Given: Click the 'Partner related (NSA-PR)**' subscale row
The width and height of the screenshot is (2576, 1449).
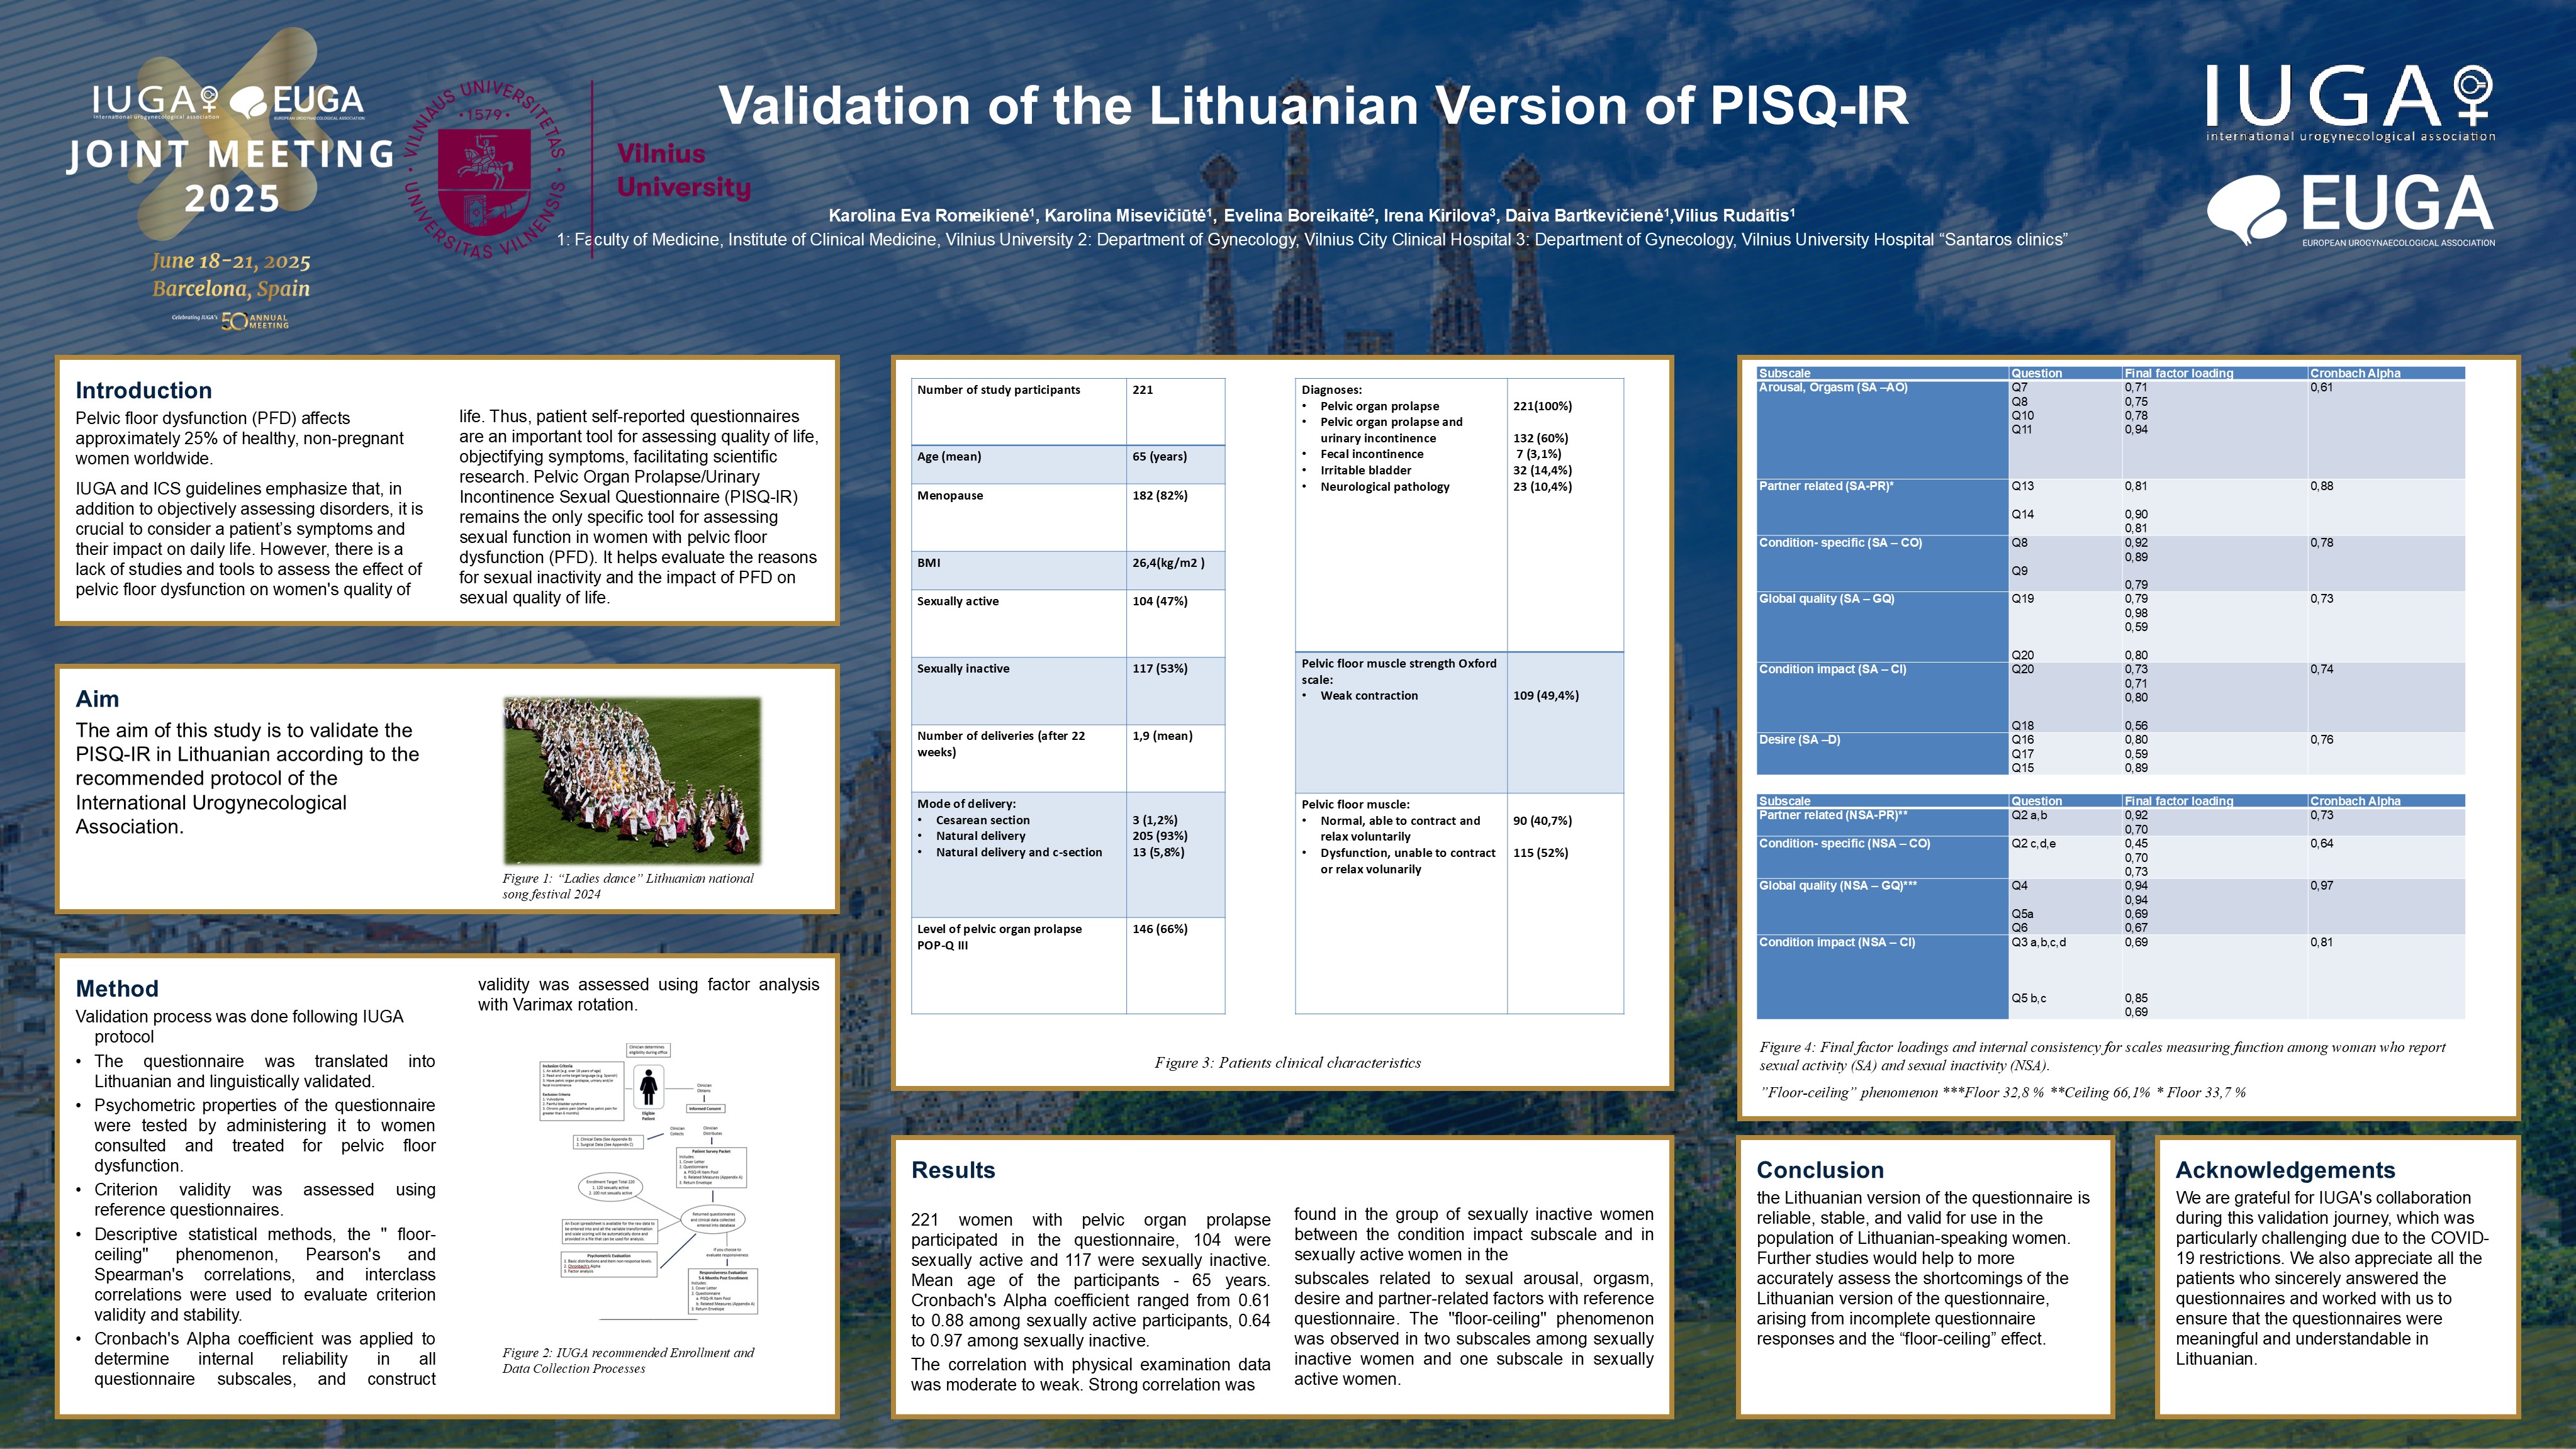Looking at the screenshot, I should (2110, 822).
